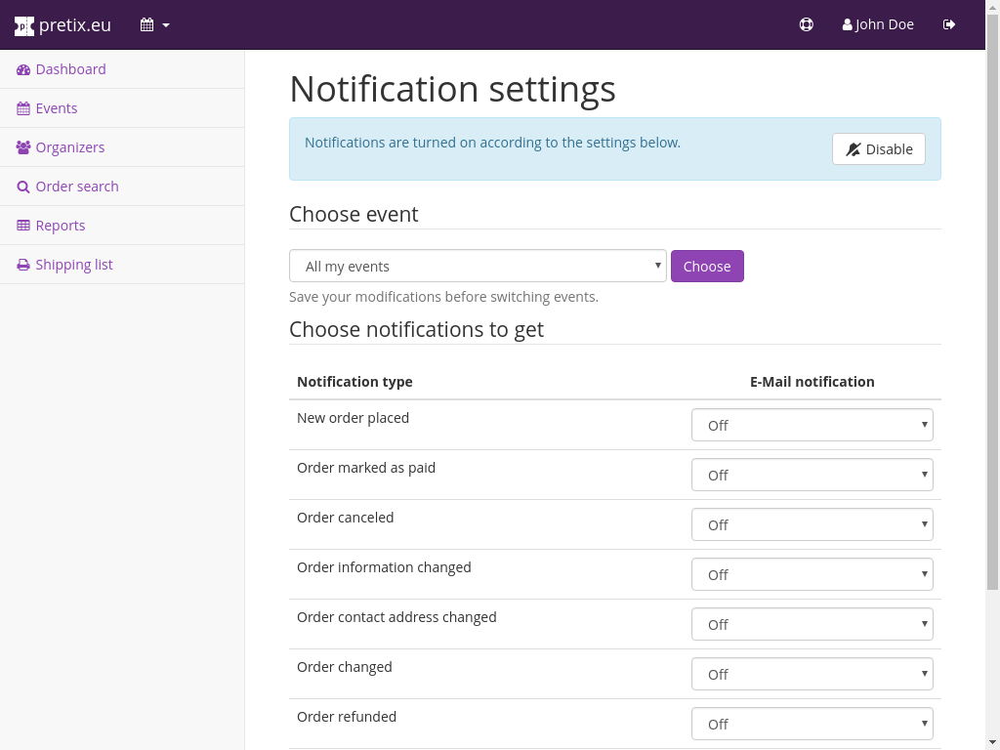Click the Shipping list printer icon
The height and width of the screenshot is (750, 1000).
point(23,265)
